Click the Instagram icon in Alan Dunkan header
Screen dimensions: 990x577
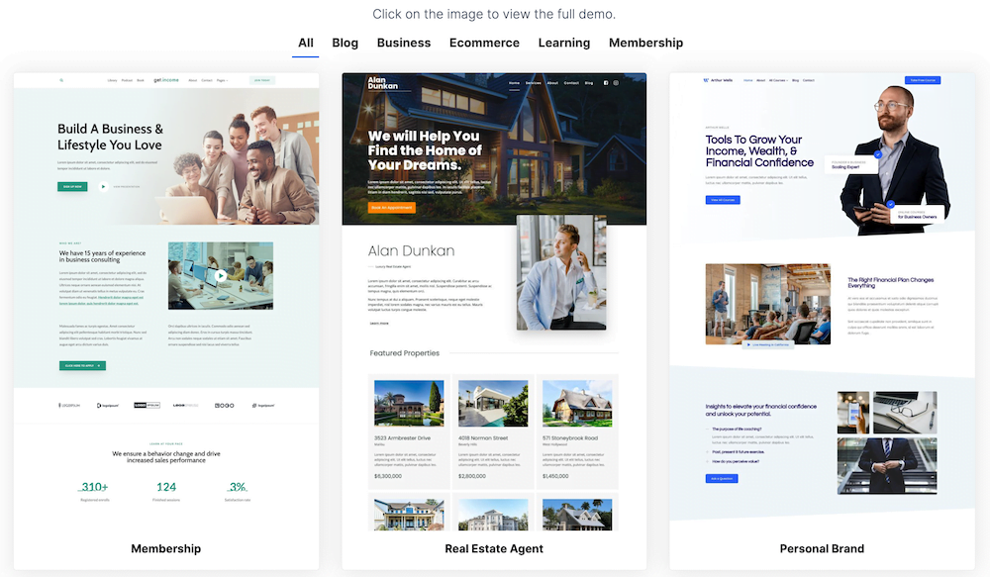616,83
